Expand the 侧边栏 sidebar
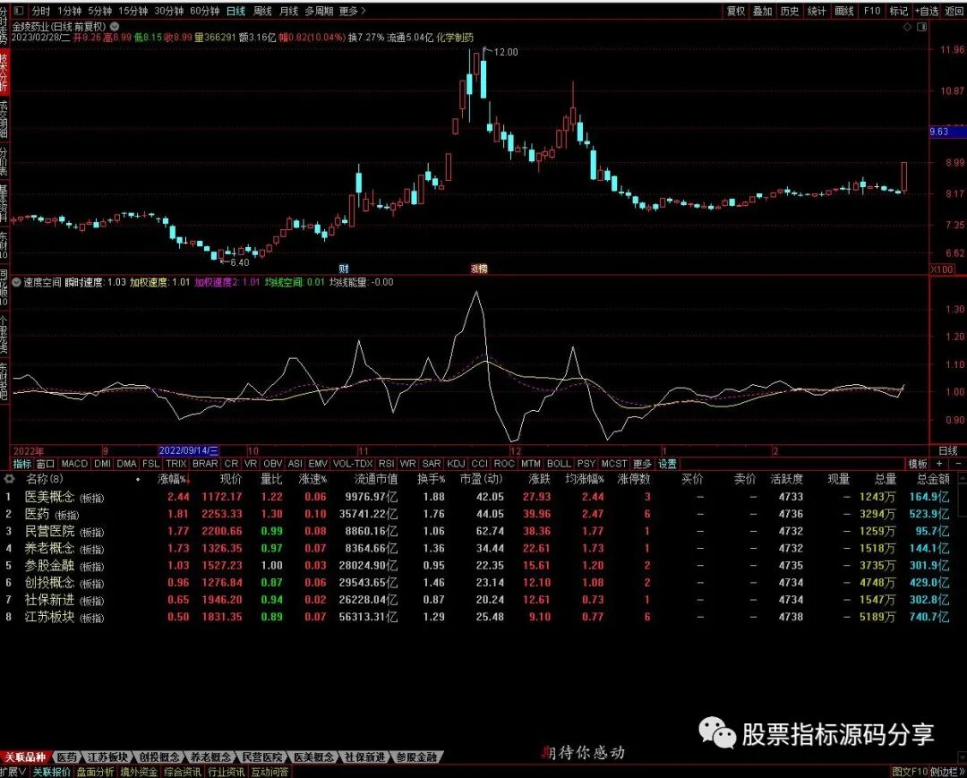967x778 pixels. click(947, 772)
